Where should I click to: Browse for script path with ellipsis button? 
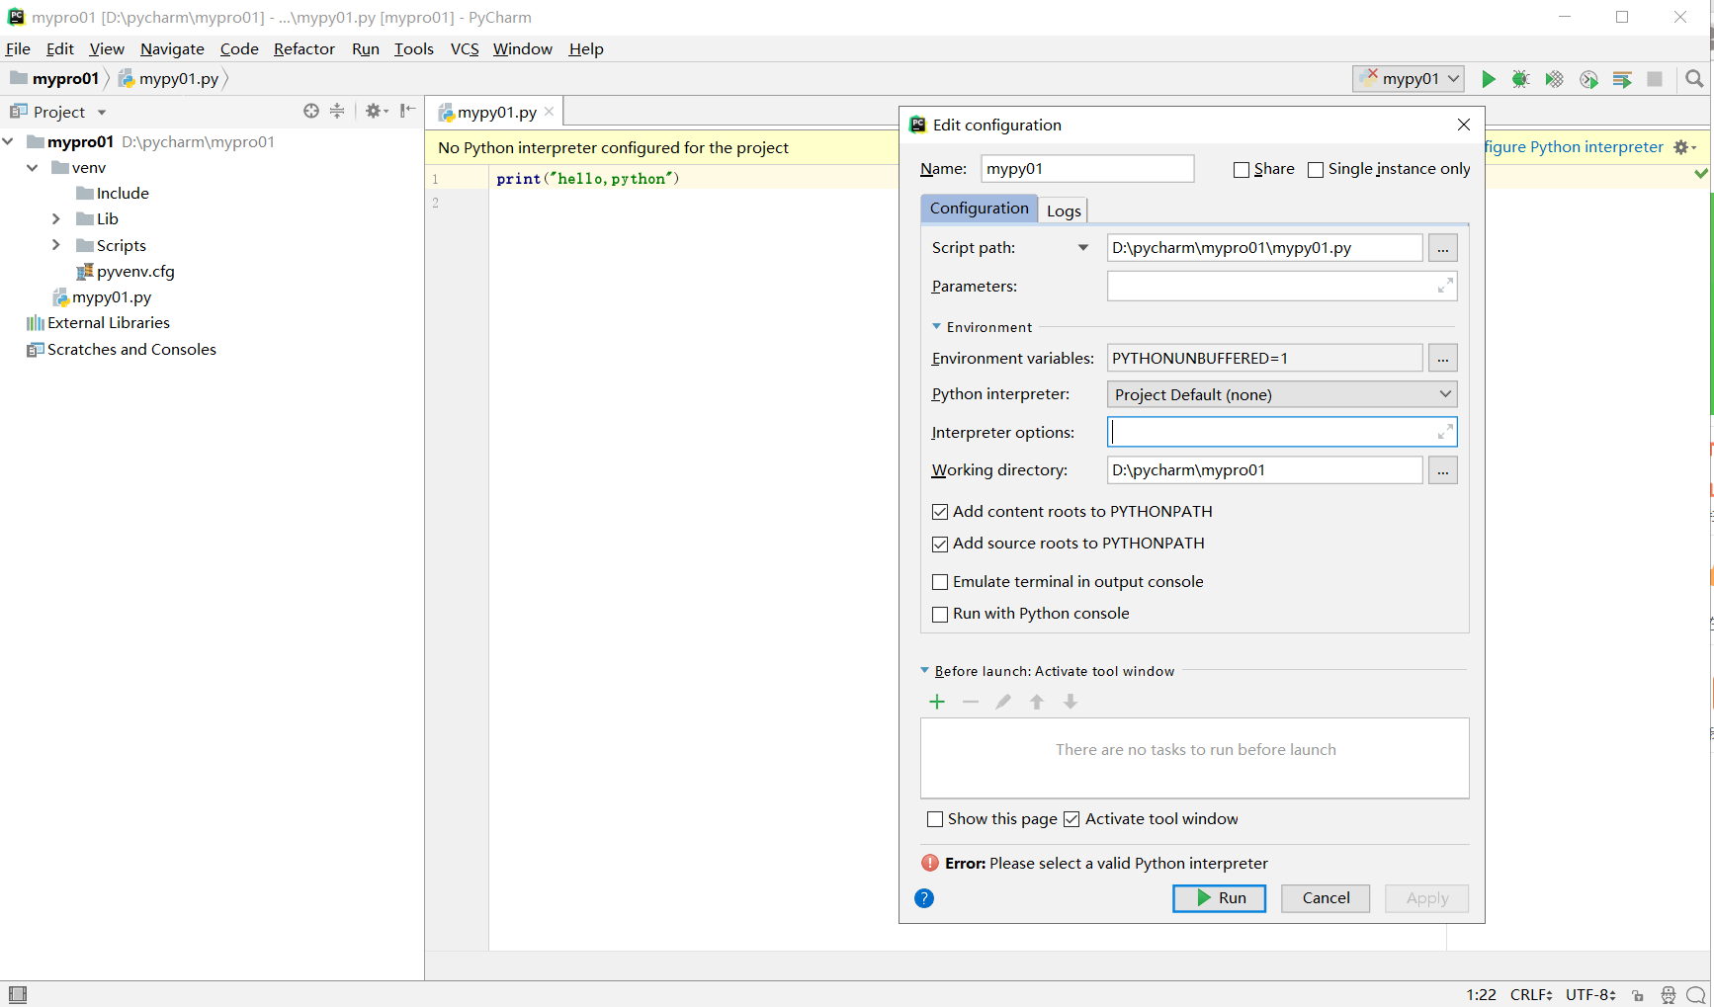[1443, 248]
